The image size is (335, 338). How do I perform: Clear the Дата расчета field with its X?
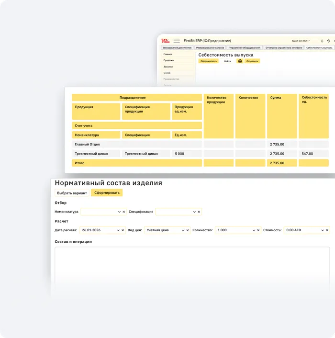(x=123, y=230)
